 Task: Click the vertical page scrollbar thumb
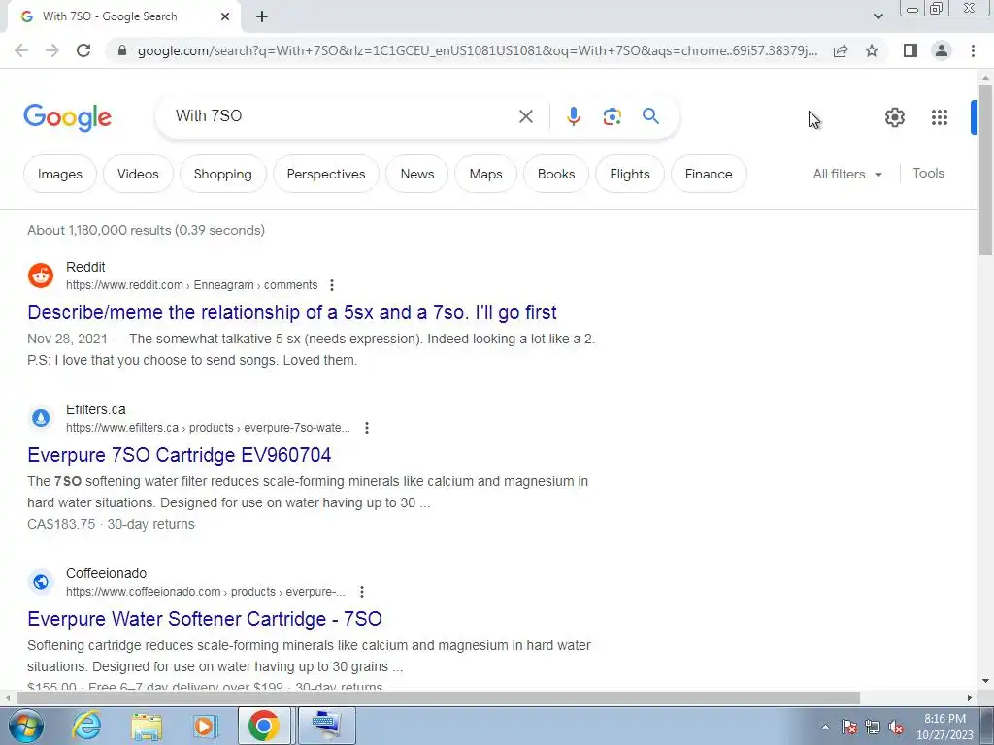click(x=985, y=170)
